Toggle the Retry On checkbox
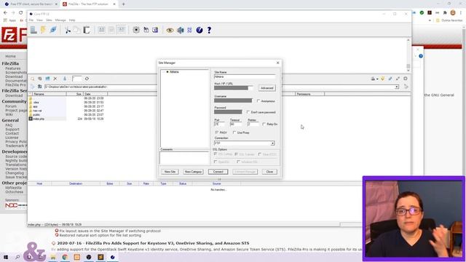 pos(264,124)
